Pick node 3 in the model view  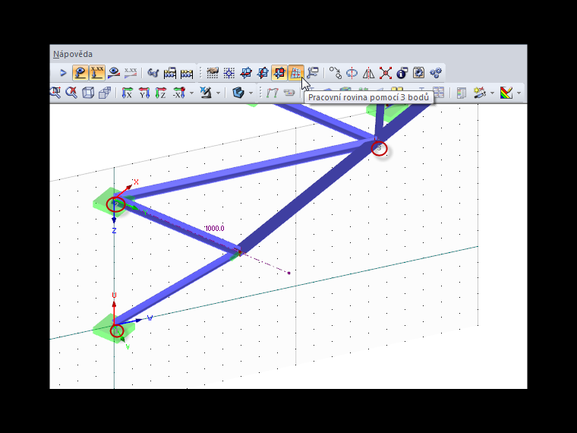click(379, 148)
